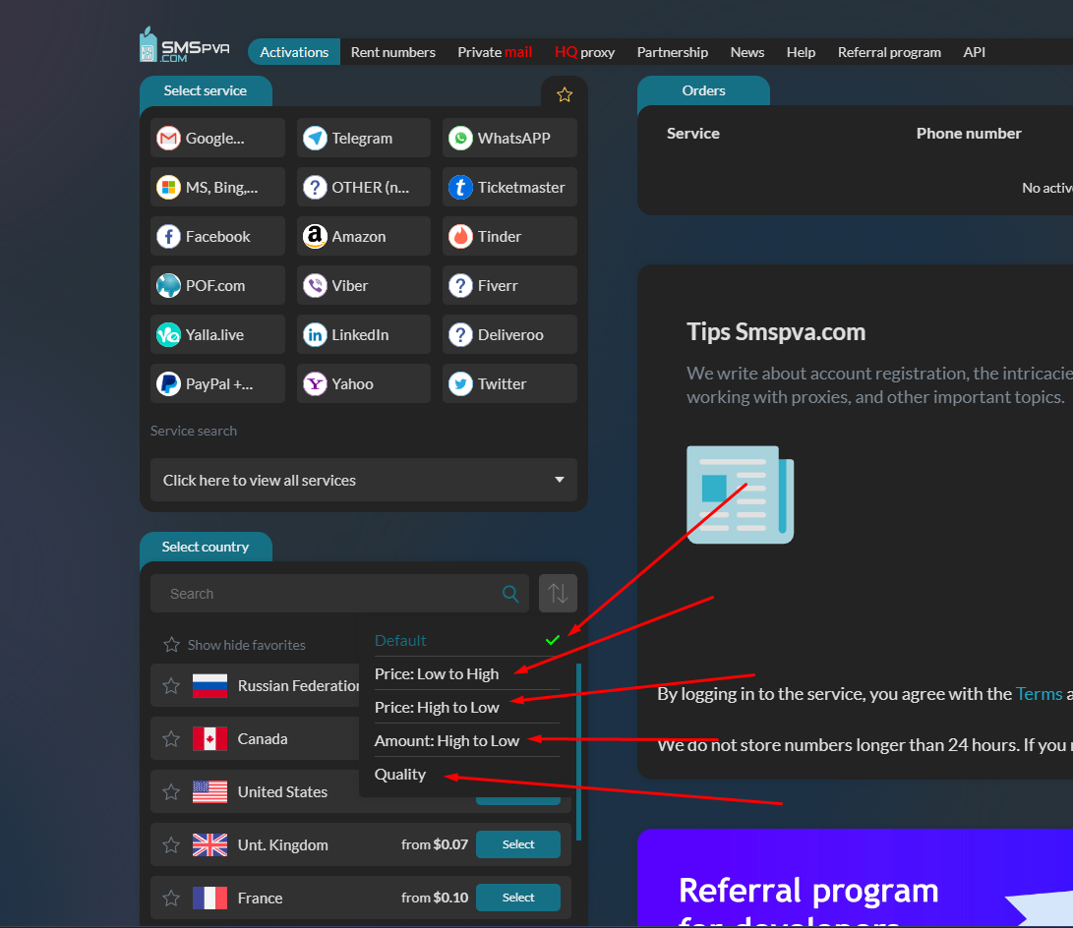Open the country sort order button
This screenshot has width=1073, height=928.
point(558,594)
